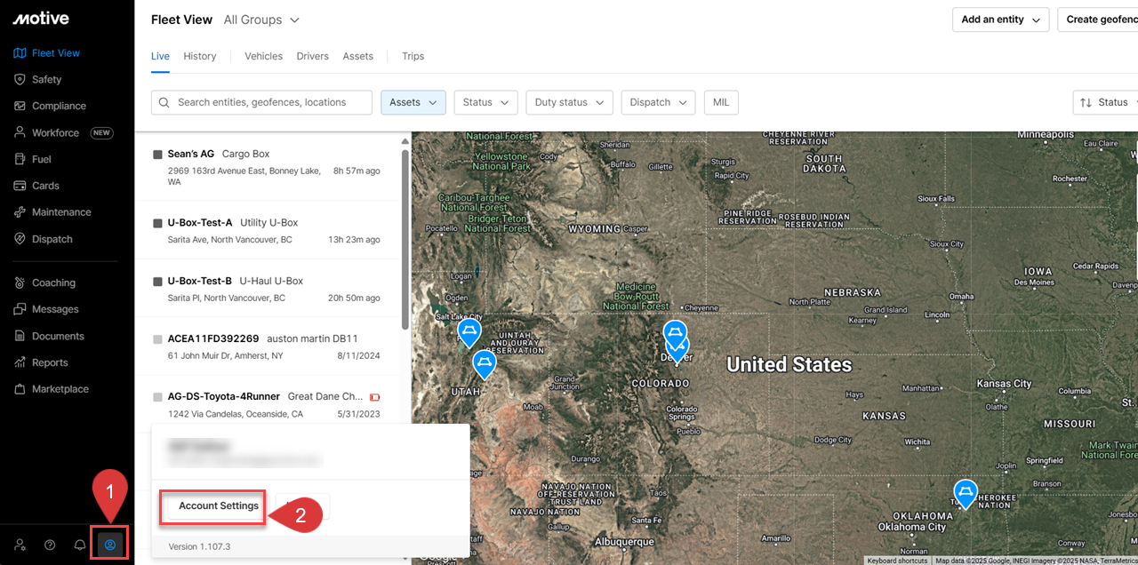Open the Dispatch filter dropdown
1138x565 pixels.
(658, 102)
